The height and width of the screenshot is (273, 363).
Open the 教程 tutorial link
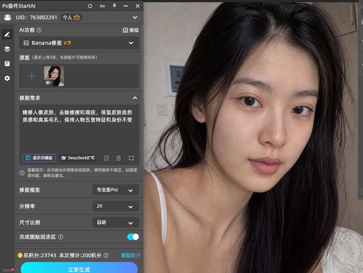(x=131, y=30)
